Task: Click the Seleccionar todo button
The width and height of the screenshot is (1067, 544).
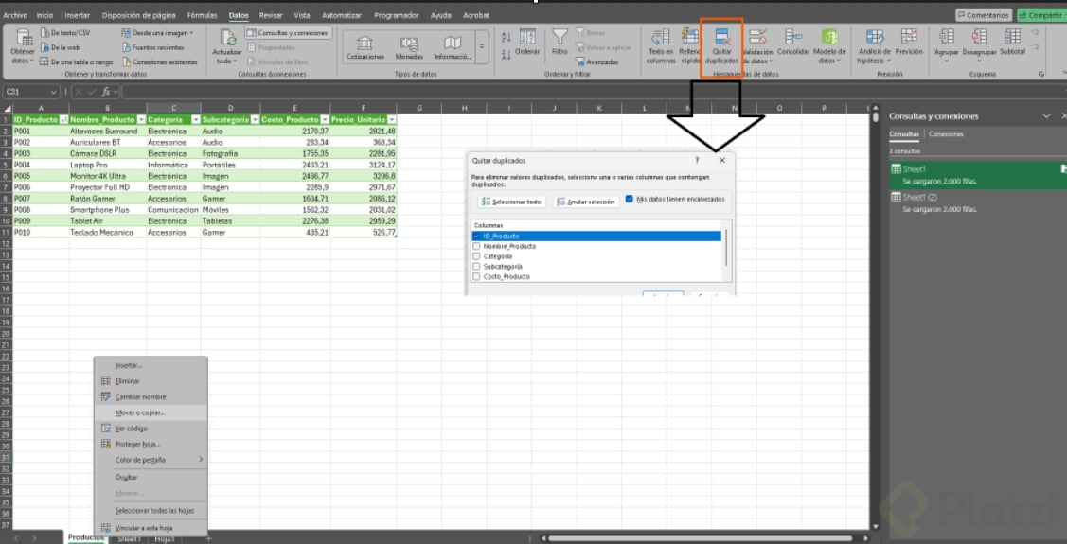Action: tap(511, 202)
